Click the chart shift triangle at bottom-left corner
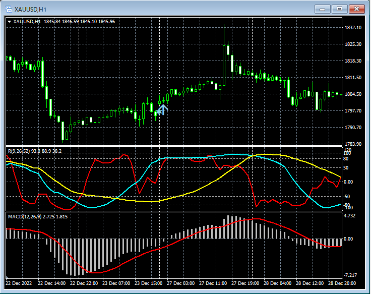 pyautogui.click(x=8, y=278)
